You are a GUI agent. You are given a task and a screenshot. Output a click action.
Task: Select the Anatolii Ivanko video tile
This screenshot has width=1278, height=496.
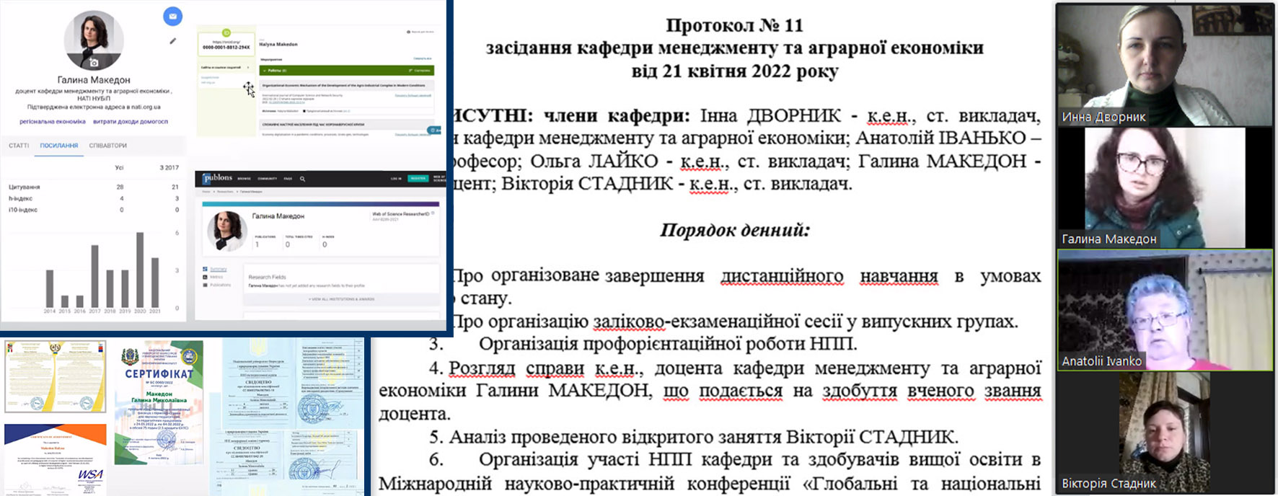click(1165, 310)
